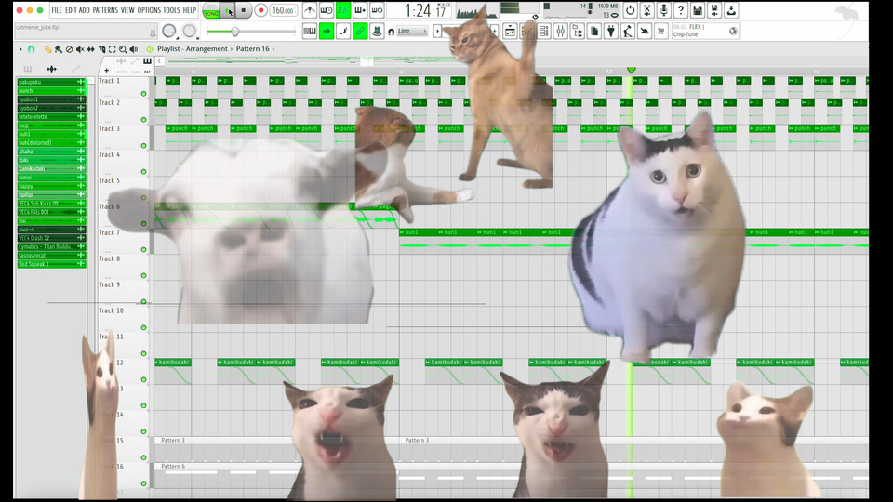
Task: Open the PATTERNS menu
Action: coord(105,10)
